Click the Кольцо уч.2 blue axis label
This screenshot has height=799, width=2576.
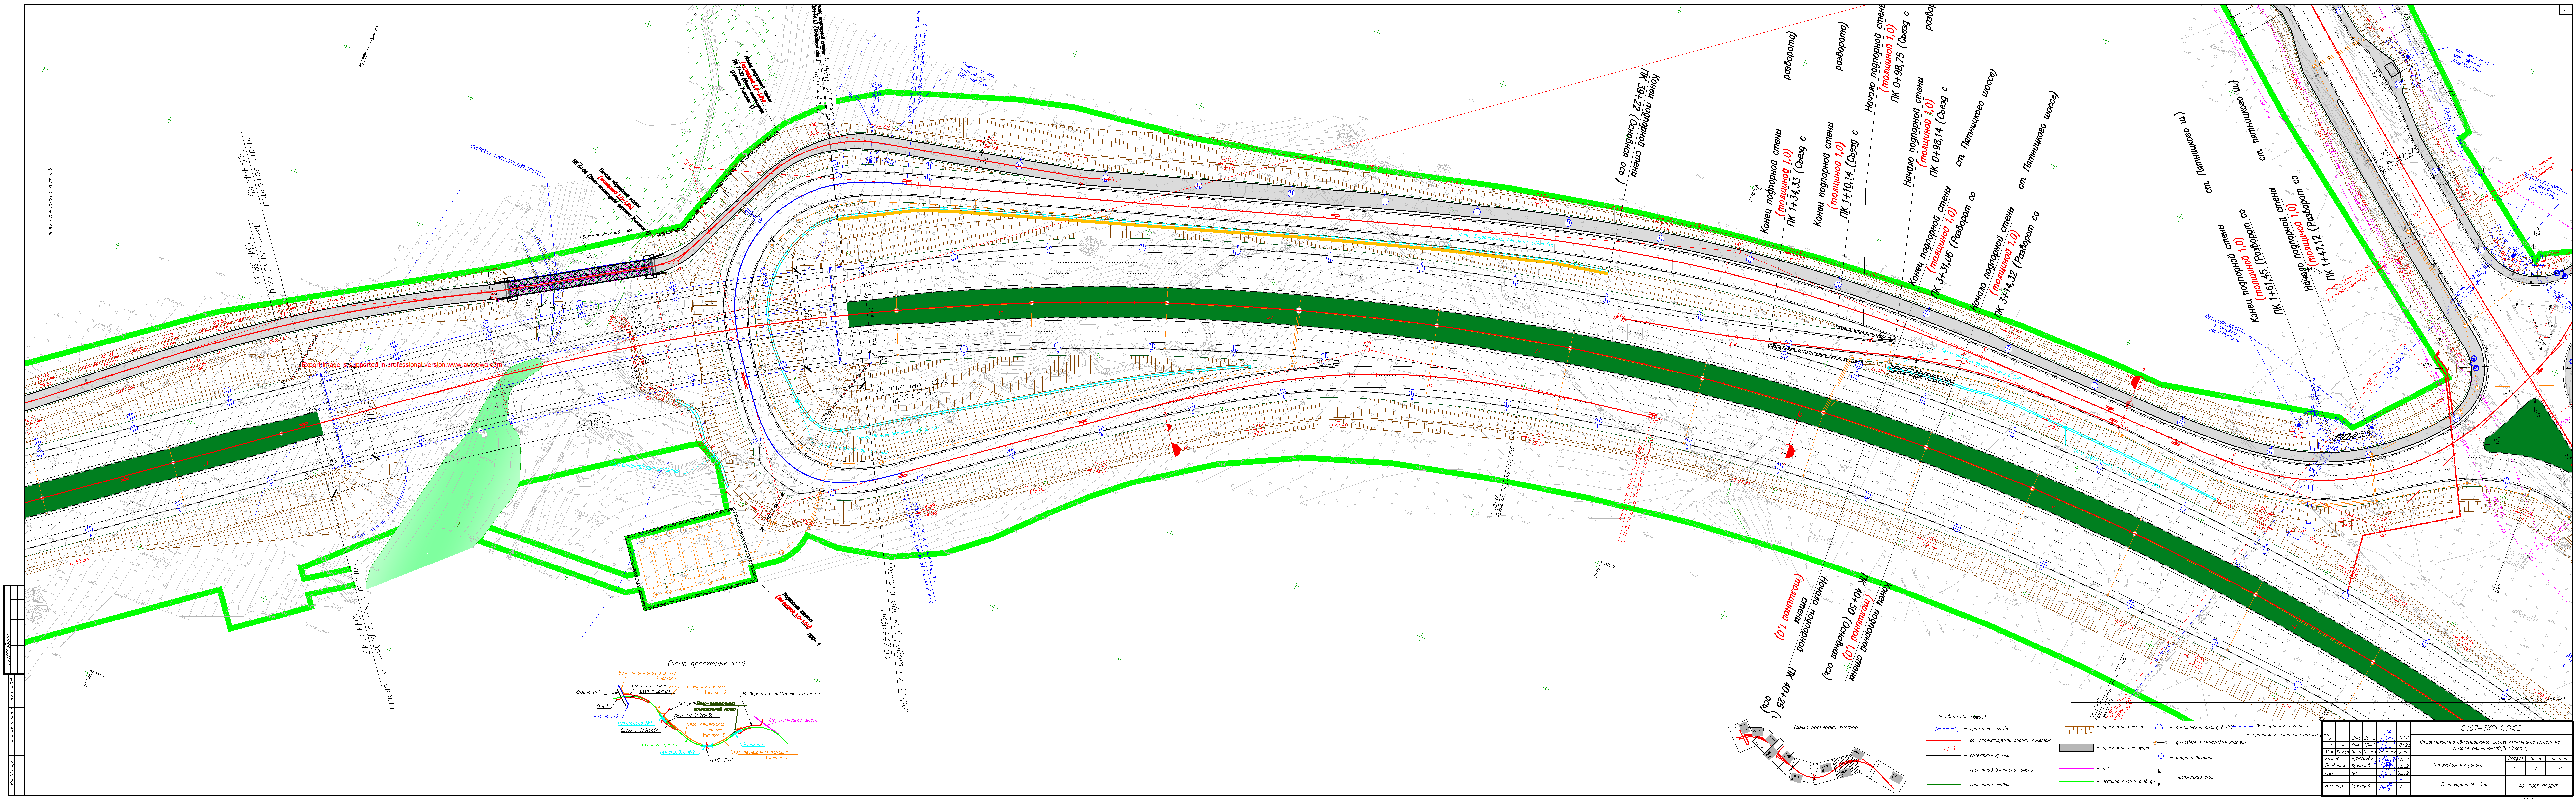(x=606, y=716)
